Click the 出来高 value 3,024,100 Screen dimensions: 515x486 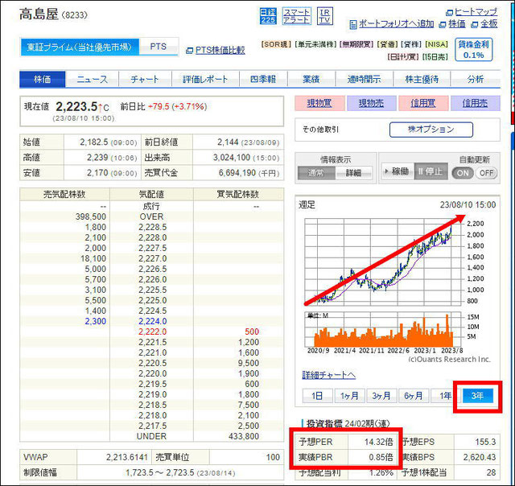[x=231, y=158]
